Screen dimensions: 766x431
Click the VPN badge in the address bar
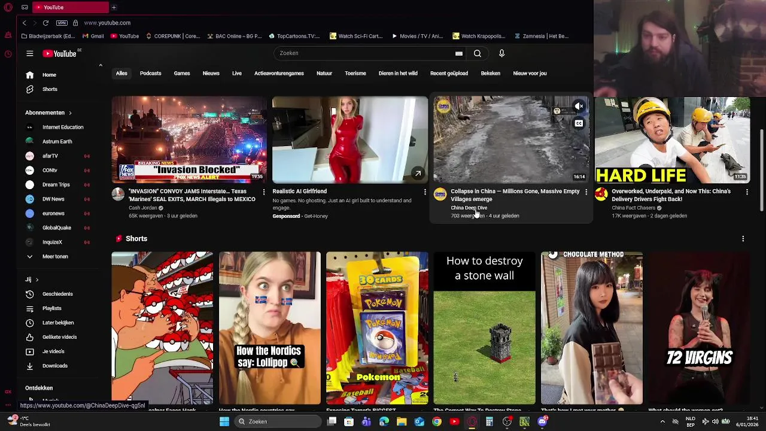pyautogui.click(x=62, y=23)
